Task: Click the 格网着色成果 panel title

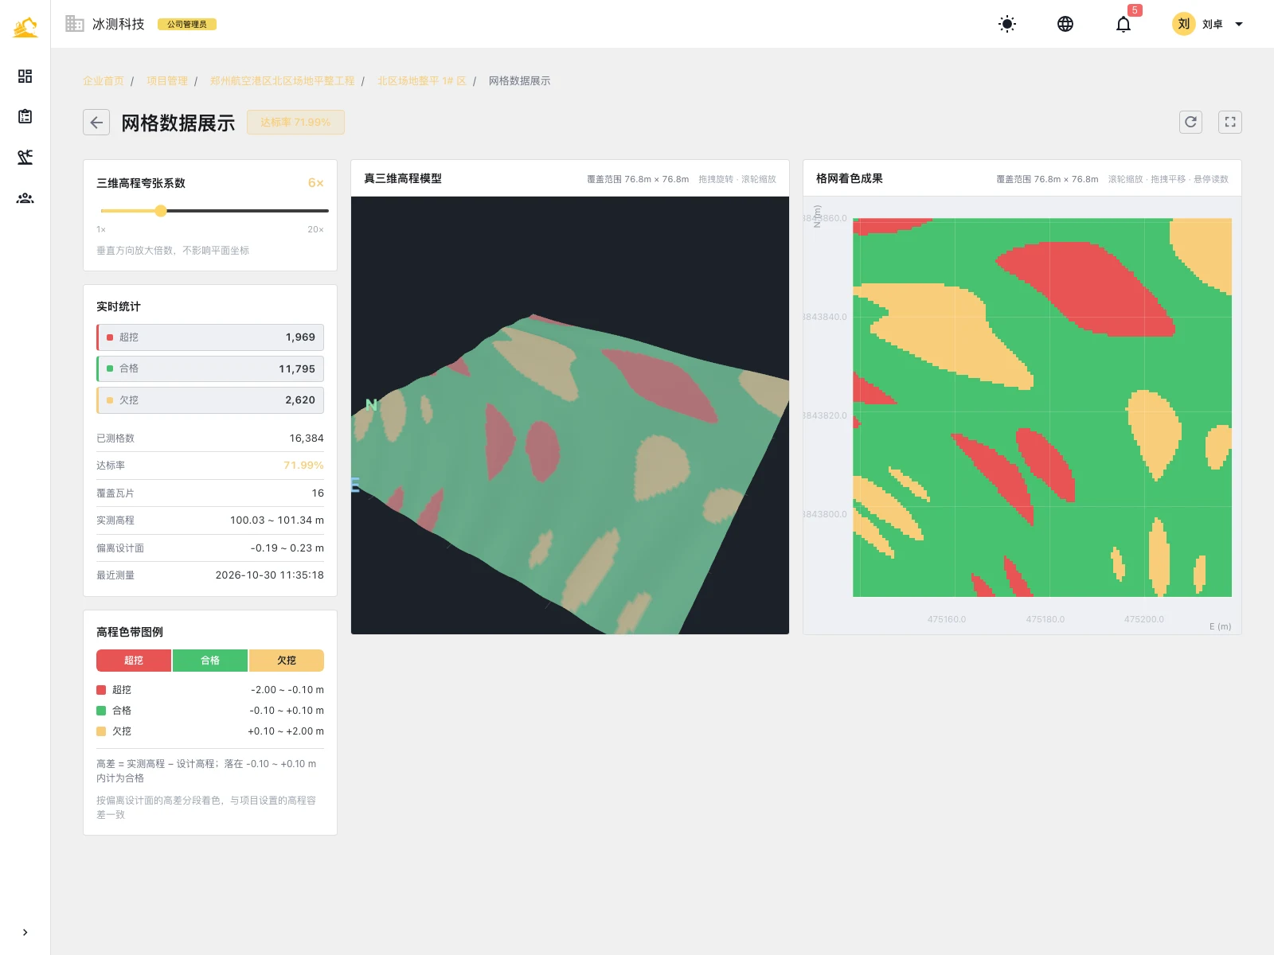Action: 850,178
